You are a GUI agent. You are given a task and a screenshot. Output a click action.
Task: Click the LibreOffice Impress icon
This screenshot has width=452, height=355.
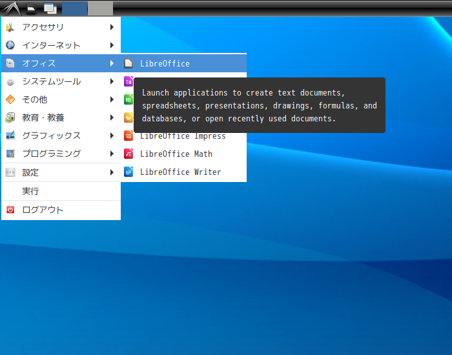pos(128,136)
